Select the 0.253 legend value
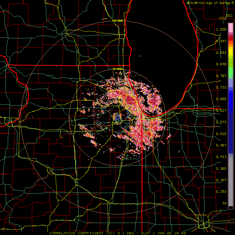 point(221,192)
